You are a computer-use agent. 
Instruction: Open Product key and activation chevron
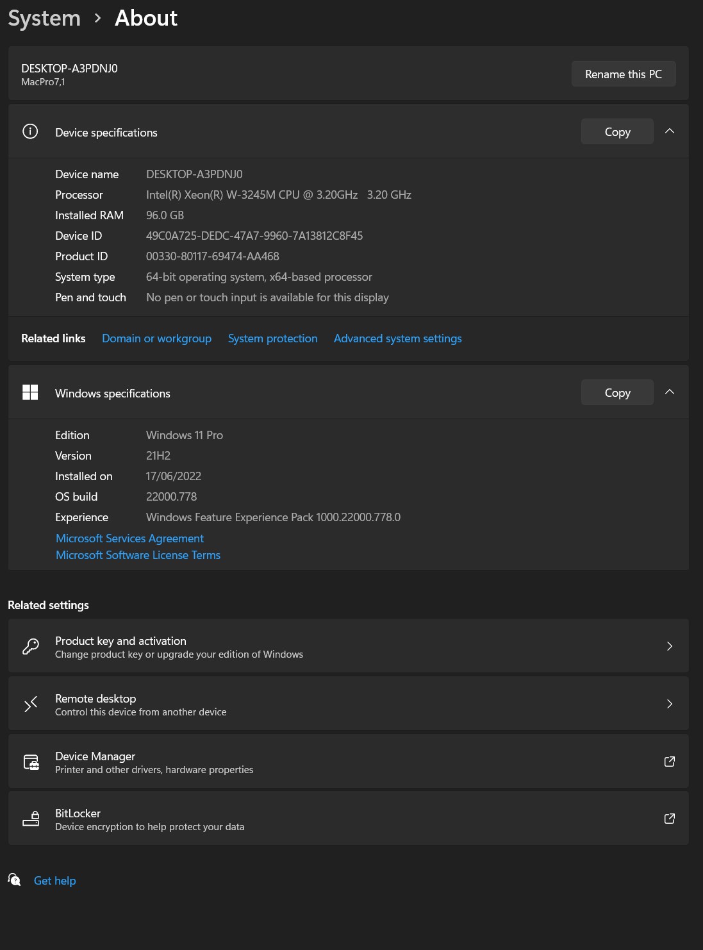(670, 646)
